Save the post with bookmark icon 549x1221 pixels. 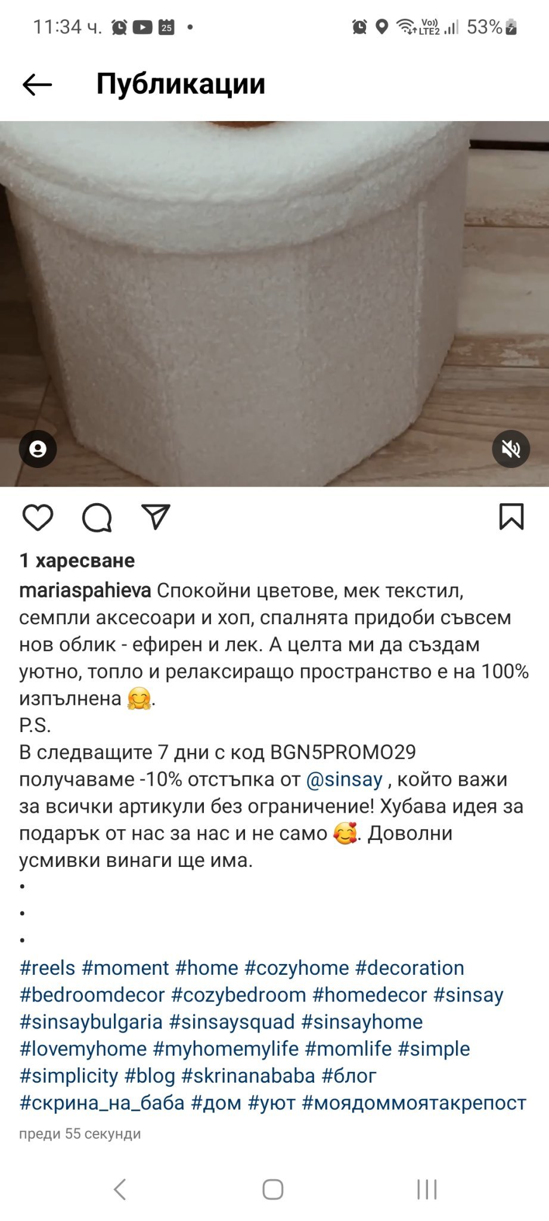[511, 516]
